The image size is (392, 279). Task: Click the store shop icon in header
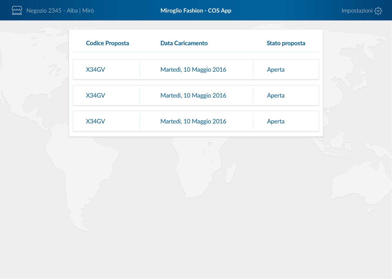(x=17, y=10)
